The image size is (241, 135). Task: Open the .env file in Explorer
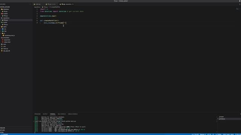(x=4, y=46)
